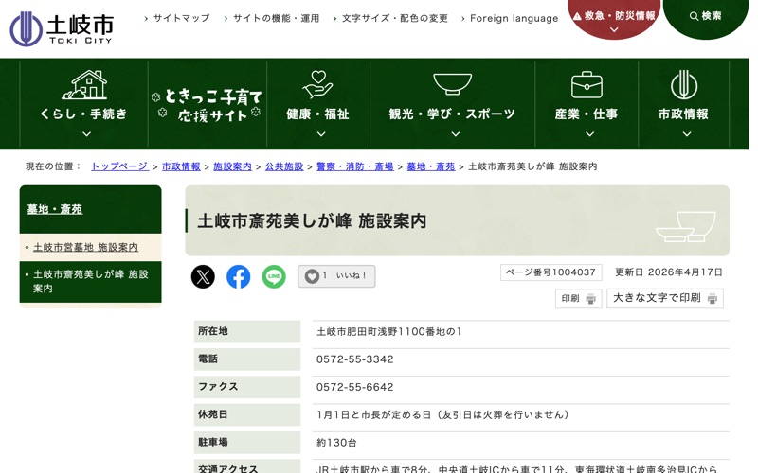Click the 更新日 2026年4月17日 text
The width and height of the screenshot is (758, 473).
click(669, 272)
